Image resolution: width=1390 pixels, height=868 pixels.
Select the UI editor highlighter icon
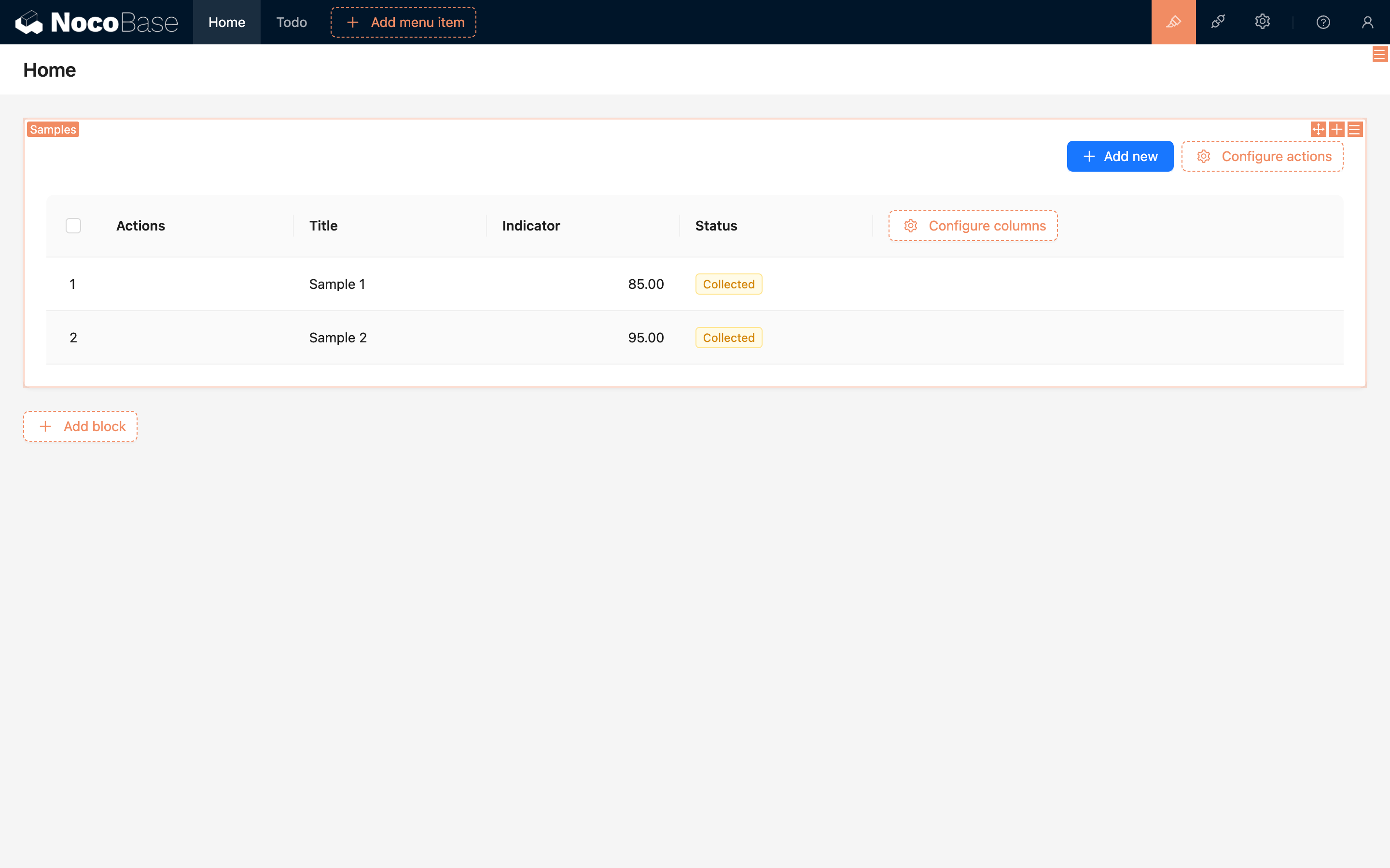click(x=1173, y=22)
